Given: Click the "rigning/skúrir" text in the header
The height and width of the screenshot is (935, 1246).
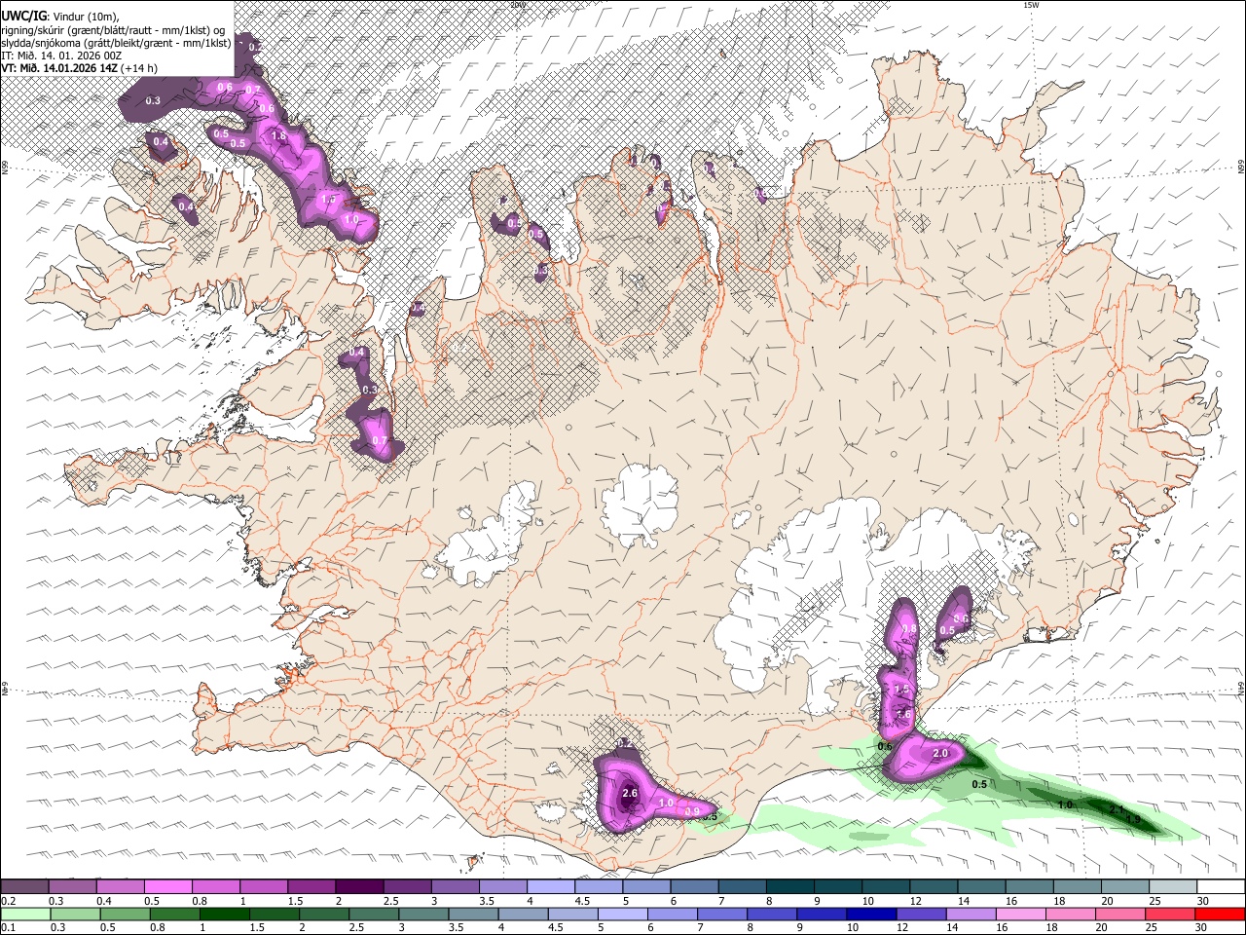Looking at the screenshot, I should click(35, 29).
